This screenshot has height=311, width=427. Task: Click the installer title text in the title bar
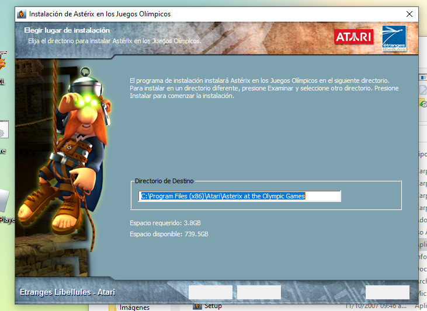100,14
